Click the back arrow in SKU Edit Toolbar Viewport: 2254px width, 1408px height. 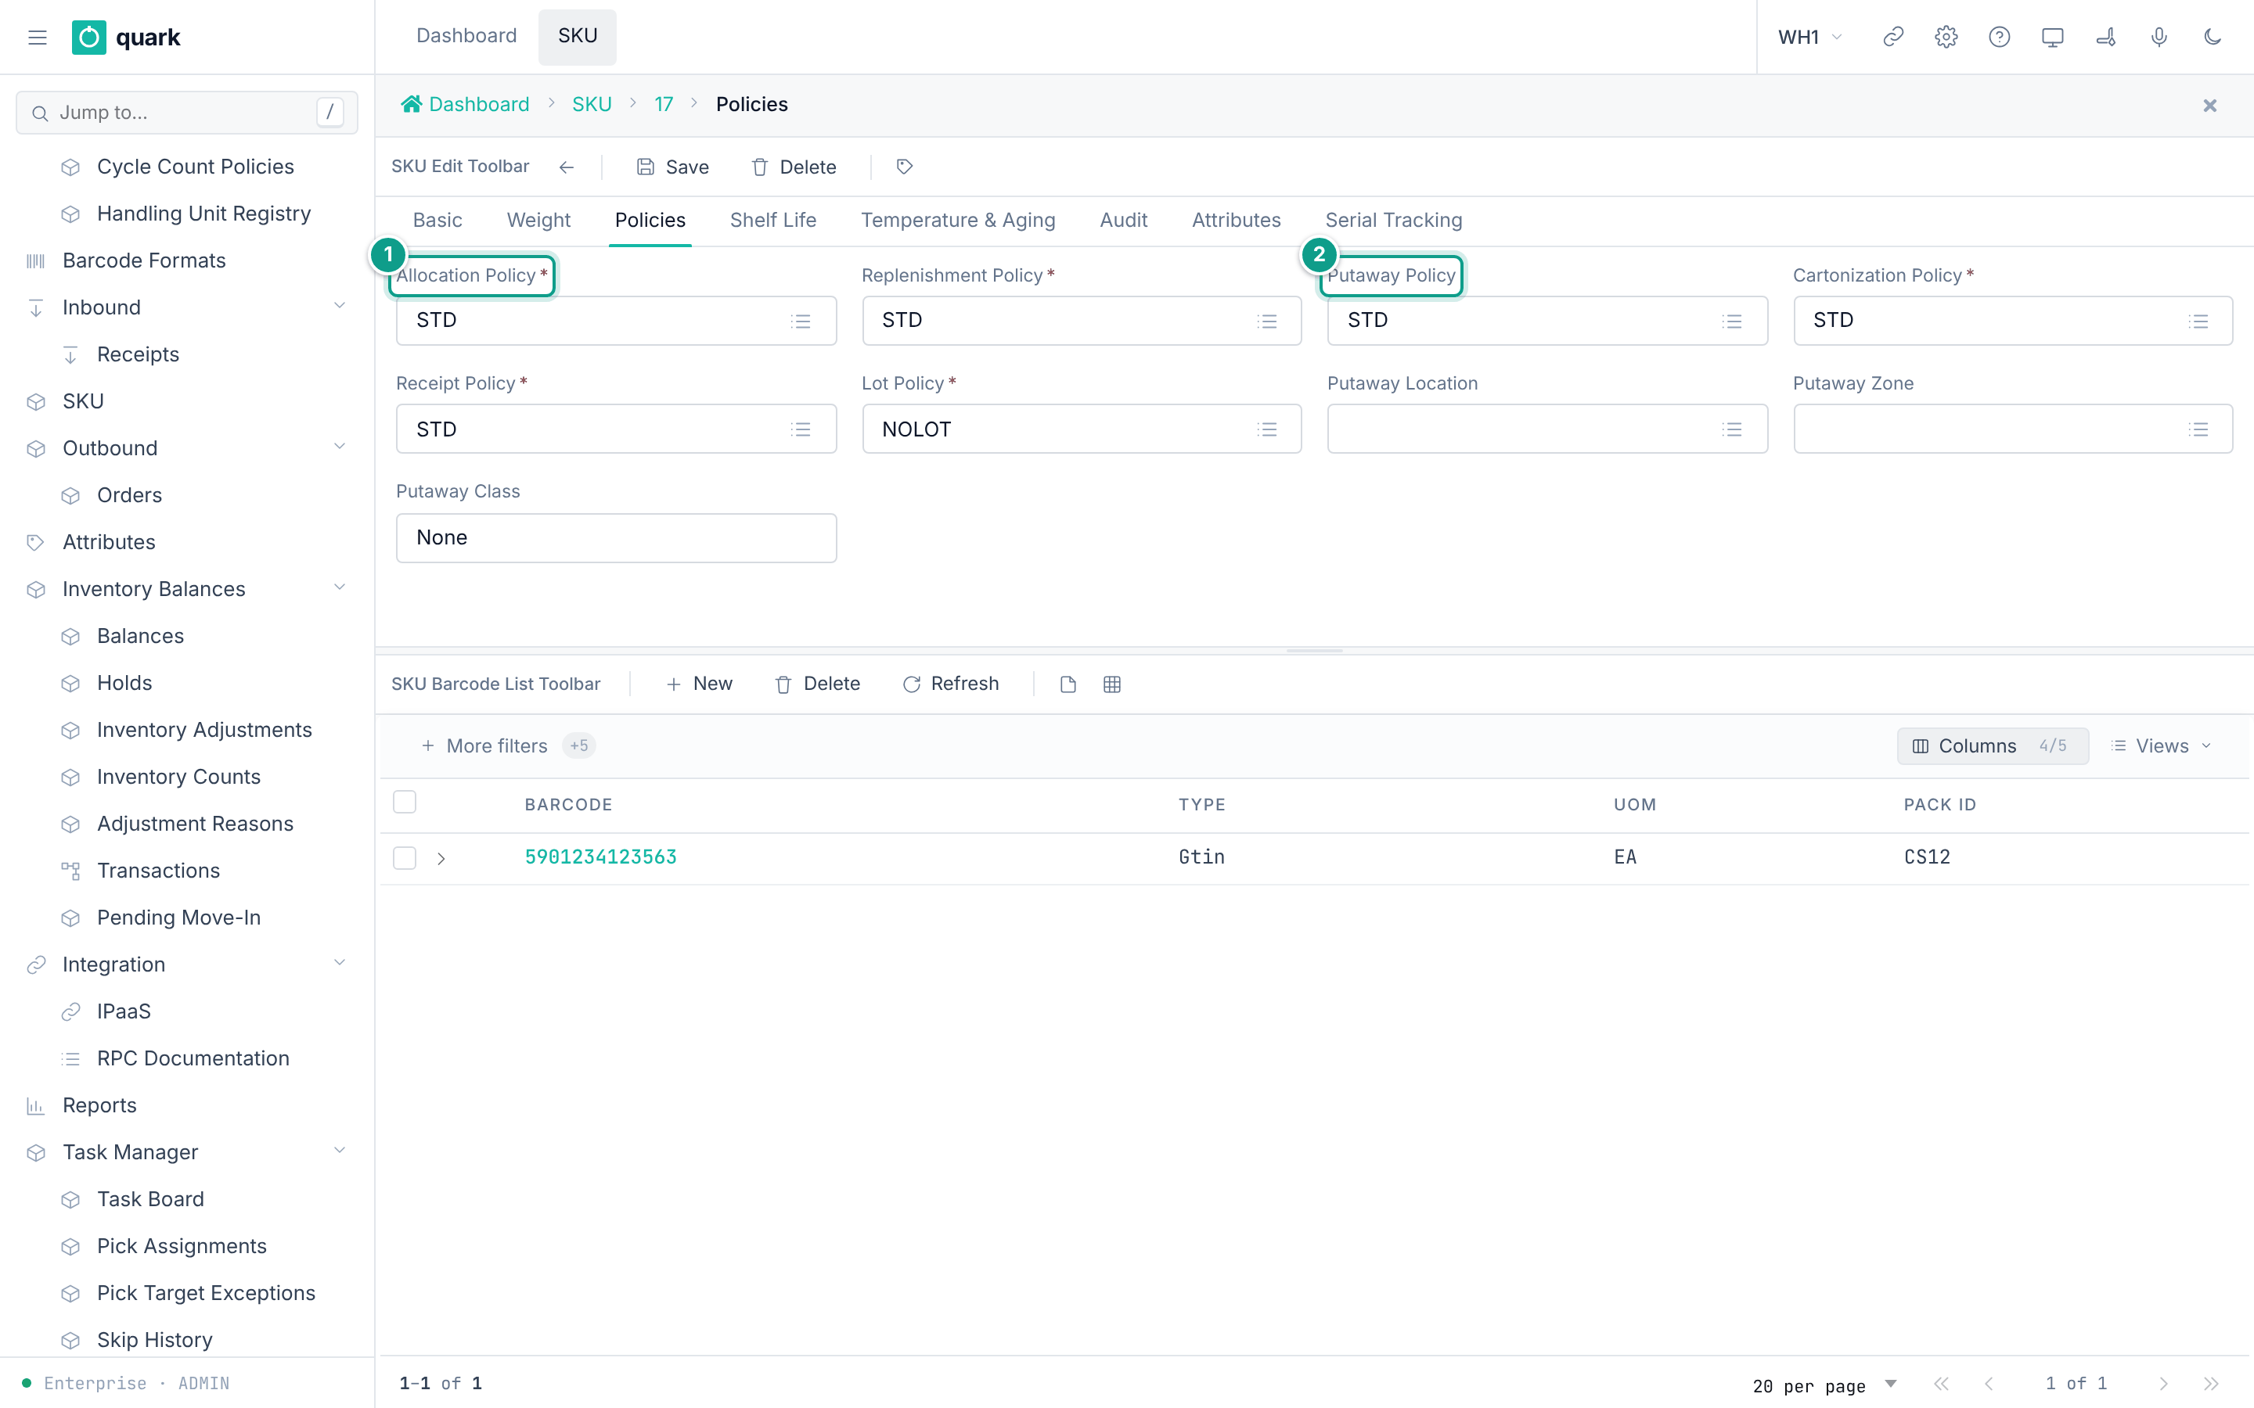pos(567,167)
